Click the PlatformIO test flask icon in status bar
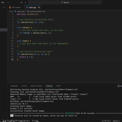This screenshot has height=122, width=122. [3, 121]
